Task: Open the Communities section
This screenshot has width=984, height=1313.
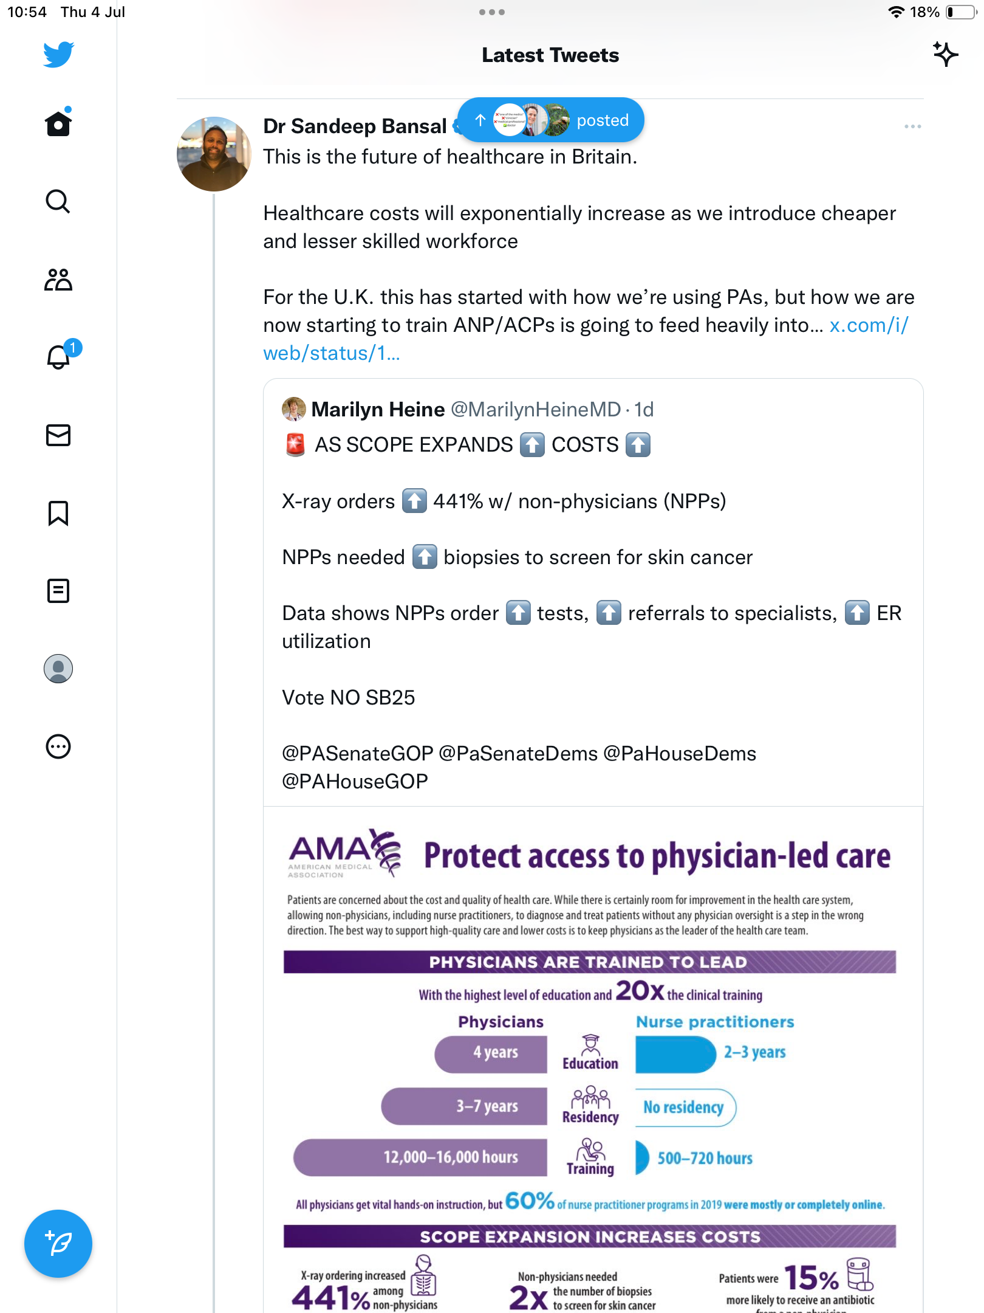Action: pyautogui.click(x=58, y=280)
